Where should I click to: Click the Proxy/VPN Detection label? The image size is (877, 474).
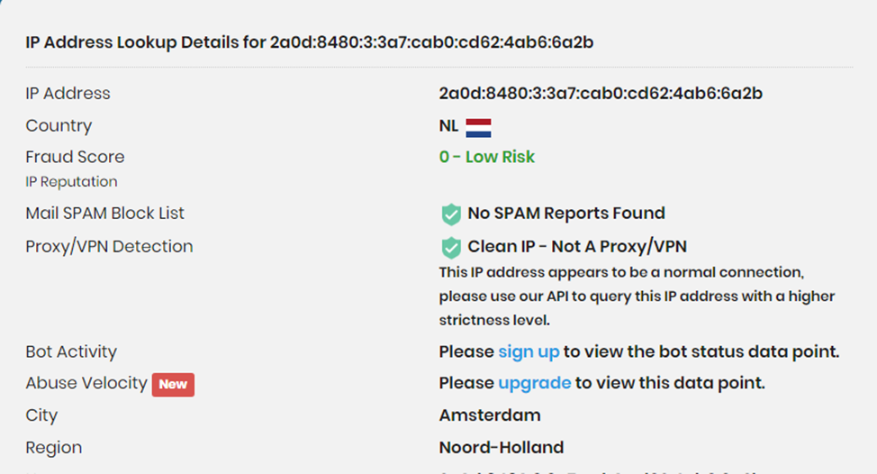(109, 246)
